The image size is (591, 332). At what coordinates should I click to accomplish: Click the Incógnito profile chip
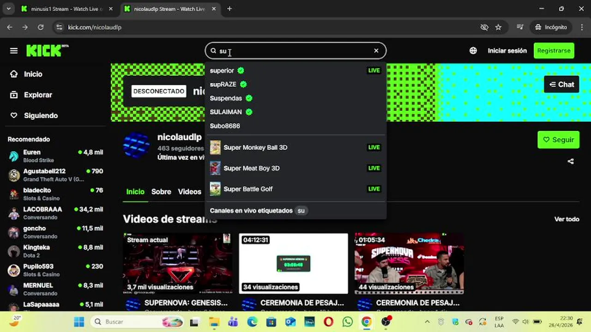coord(551,27)
